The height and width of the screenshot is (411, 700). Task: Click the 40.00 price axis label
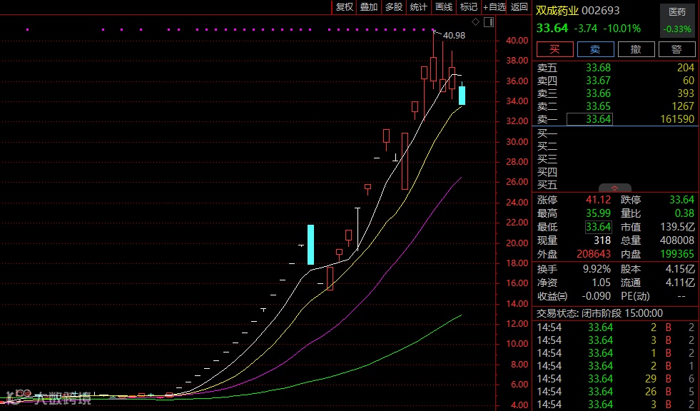pyautogui.click(x=517, y=40)
